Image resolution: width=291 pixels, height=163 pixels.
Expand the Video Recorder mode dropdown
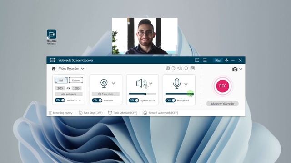83,69
